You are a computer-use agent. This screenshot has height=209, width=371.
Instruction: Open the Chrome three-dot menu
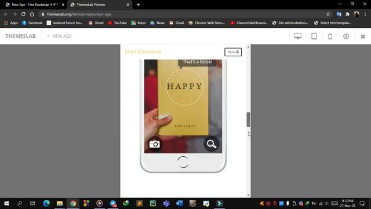point(365,14)
